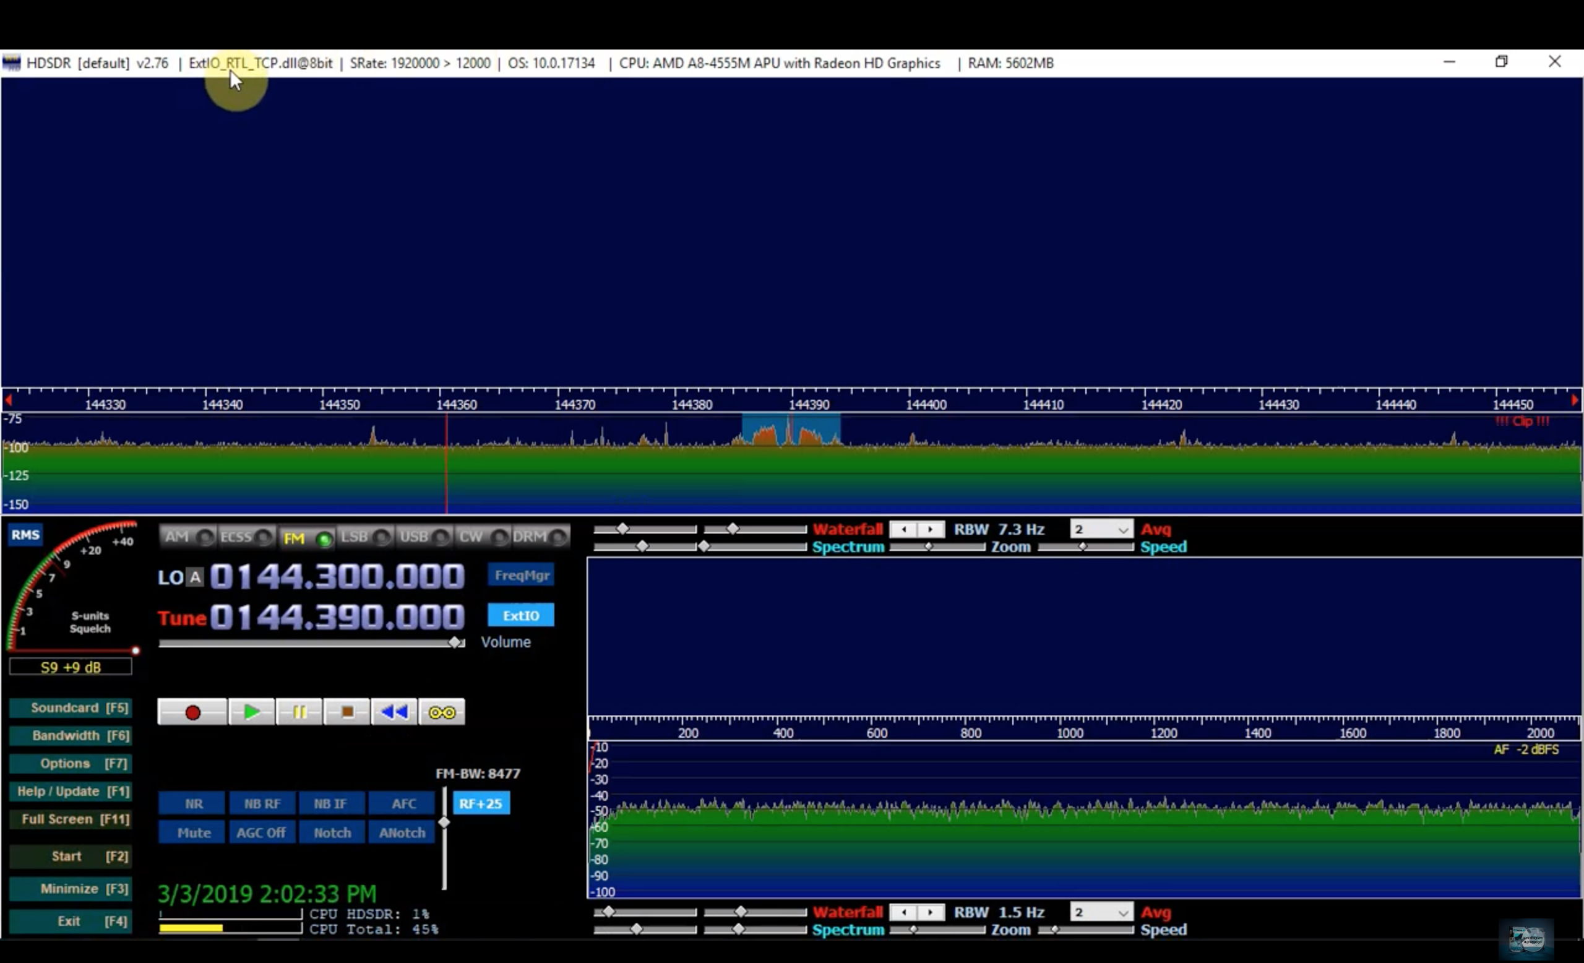The height and width of the screenshot is (963, 1584).
Task: Toggle the ANotch auto notch button
Action: (402, 832)
